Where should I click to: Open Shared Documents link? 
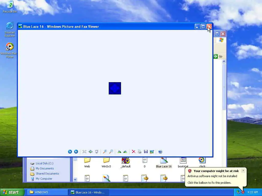tap(47, 174)
